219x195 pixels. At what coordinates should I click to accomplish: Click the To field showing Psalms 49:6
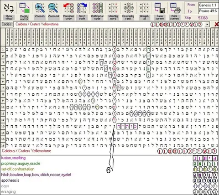point(209,11)
